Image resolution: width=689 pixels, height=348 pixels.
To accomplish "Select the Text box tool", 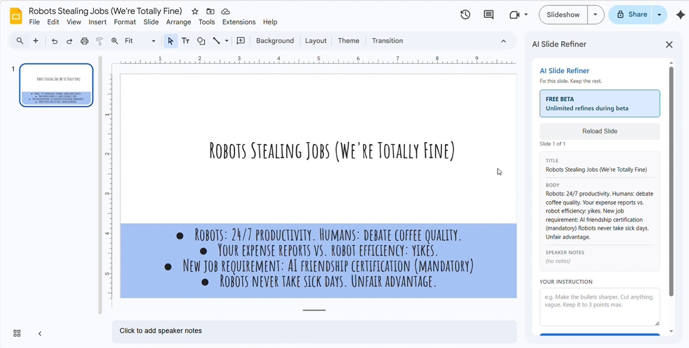I will [x=185, y=41].
